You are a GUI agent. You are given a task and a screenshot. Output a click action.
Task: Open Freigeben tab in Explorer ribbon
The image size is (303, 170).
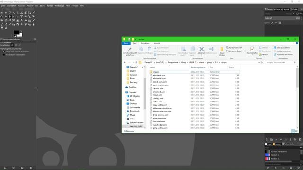(x=145, y=43)
